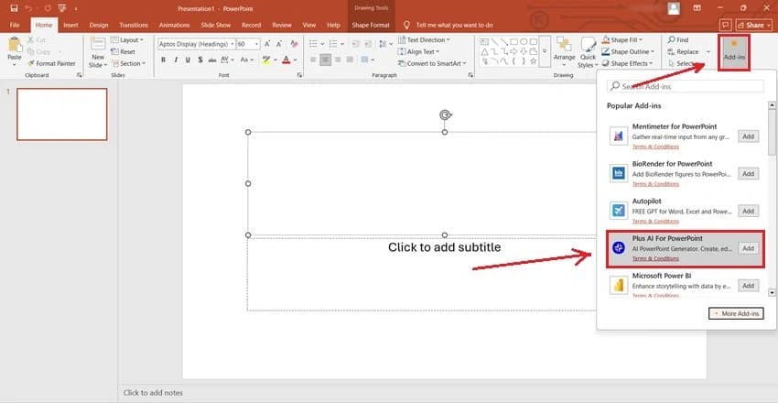Image resolution: width=778 pixels, height=403 pixels.
Task: Toggle underline formatting
Action: click(x=188, y=60)
